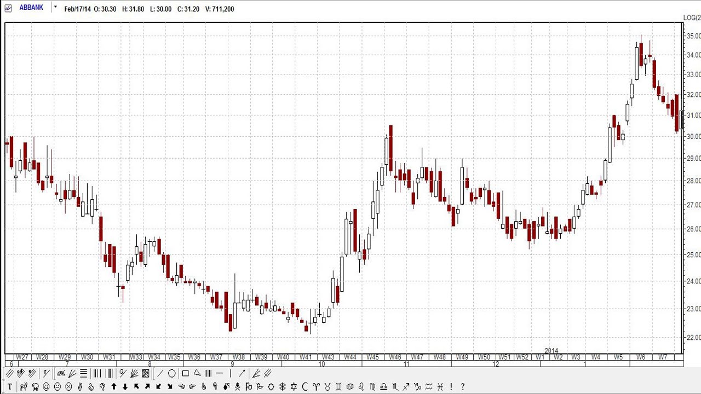The image size is (701, 394).
Task: Choose the skull and crossbones symbol
Action: pos(238,386)
